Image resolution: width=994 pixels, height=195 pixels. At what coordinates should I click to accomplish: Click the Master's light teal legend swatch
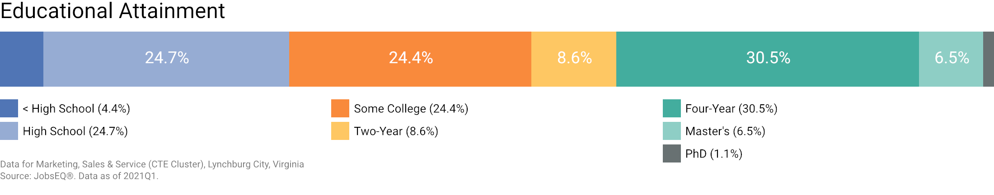click(672, 131)
